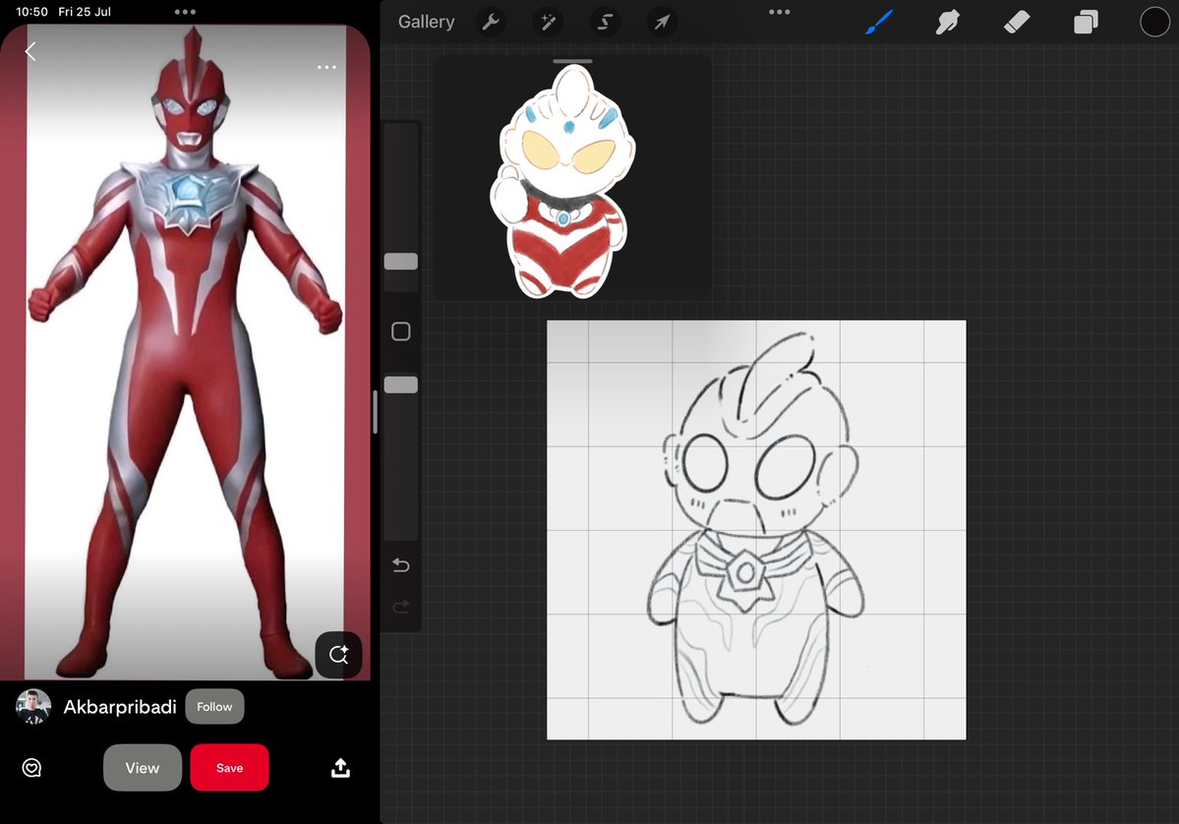The height and width of the screenshot is (824, 1179).
Task: Open Procreate Gallery
Action: tap(426, 22)
